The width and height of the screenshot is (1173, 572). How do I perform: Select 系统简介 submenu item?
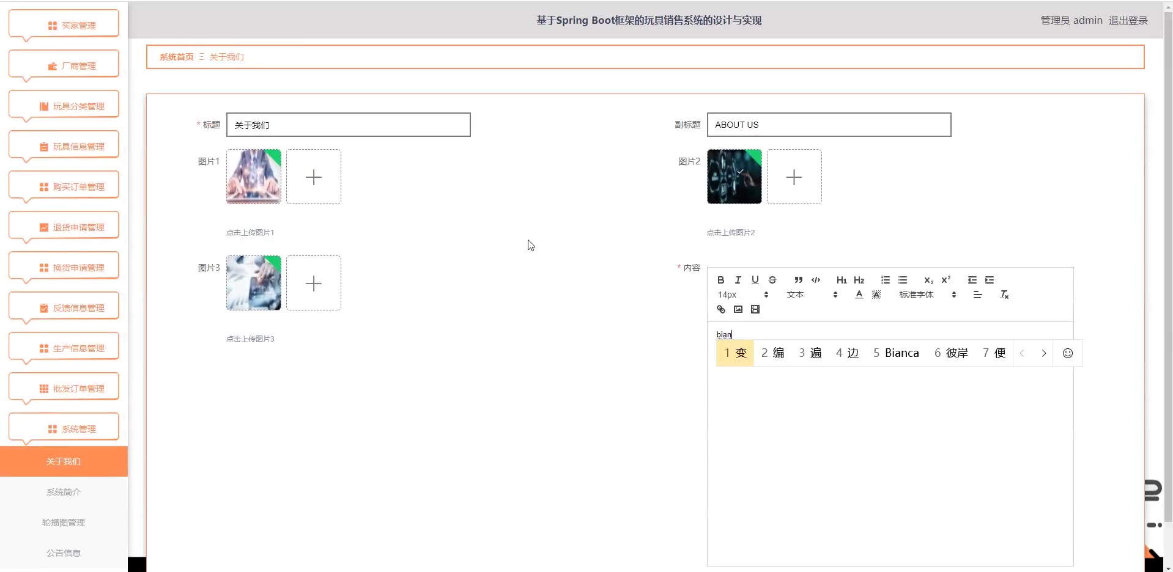coord(64,492)
